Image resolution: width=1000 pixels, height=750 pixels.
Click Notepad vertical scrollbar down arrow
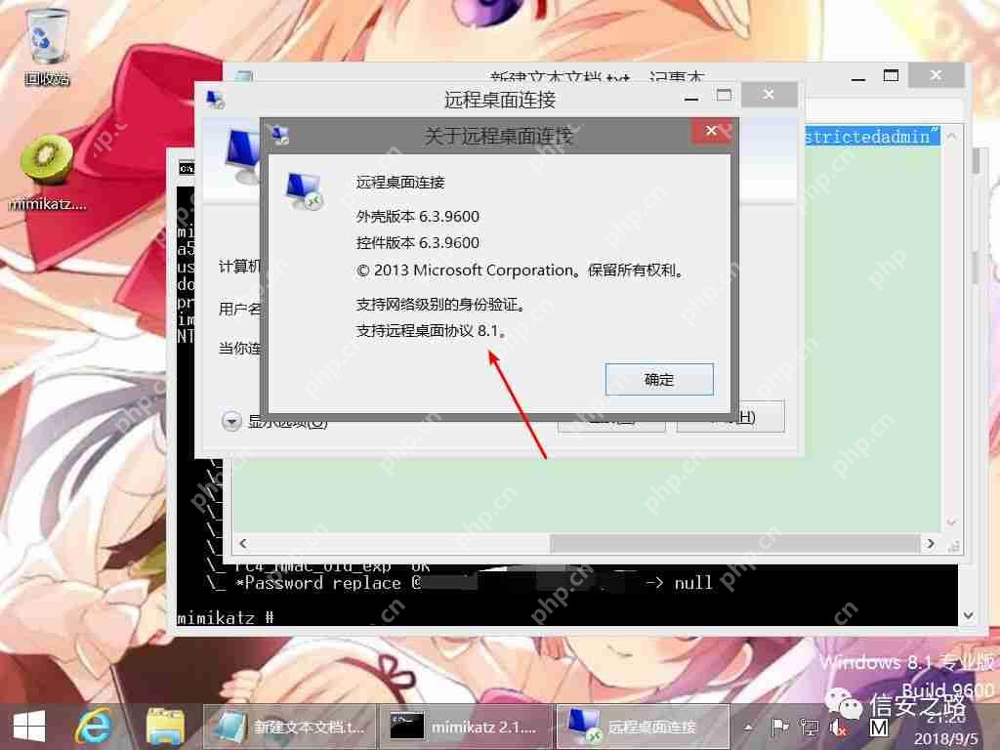click(x=951, y=523)
